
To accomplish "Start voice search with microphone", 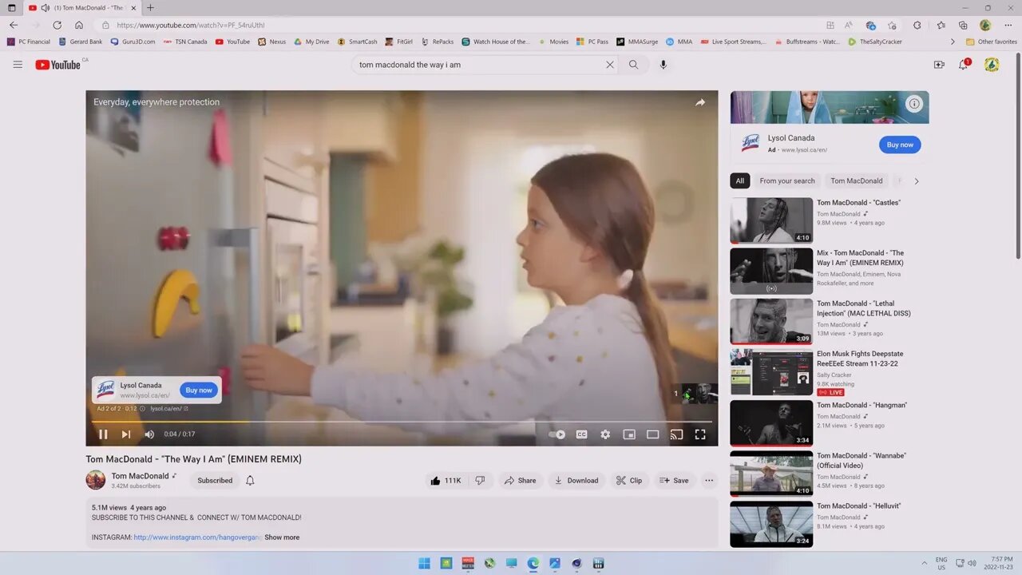I will 663,65.
